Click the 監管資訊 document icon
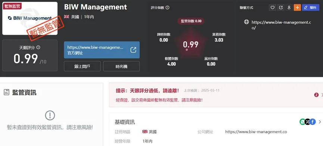Image resolution: width=323 pixels, height=146 pixels. point(7,93)
